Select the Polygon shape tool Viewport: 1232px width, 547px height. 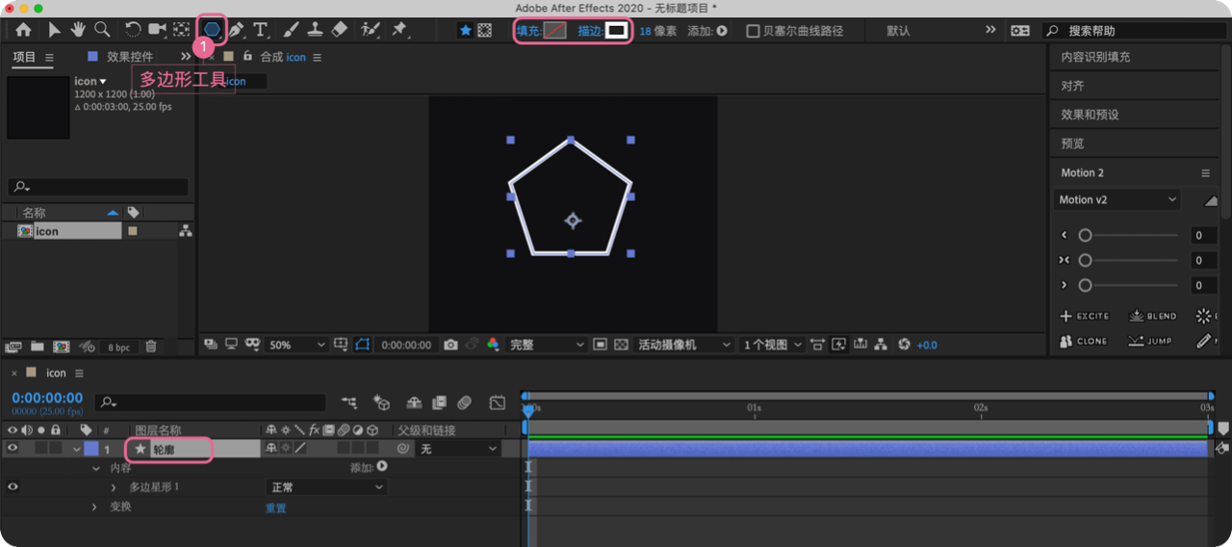click(x=211, y=30)
